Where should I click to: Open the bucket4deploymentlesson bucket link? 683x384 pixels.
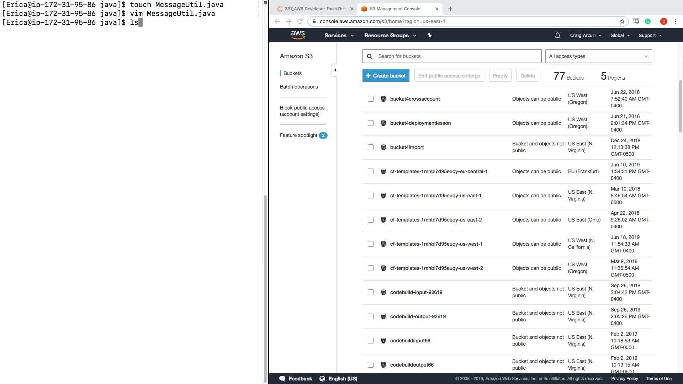420,123
